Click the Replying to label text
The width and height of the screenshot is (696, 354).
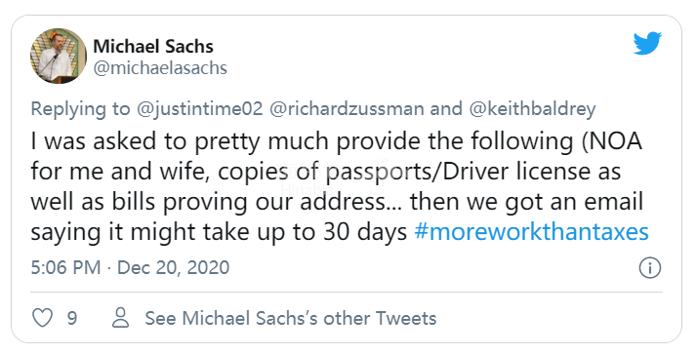tap(80, 109)
